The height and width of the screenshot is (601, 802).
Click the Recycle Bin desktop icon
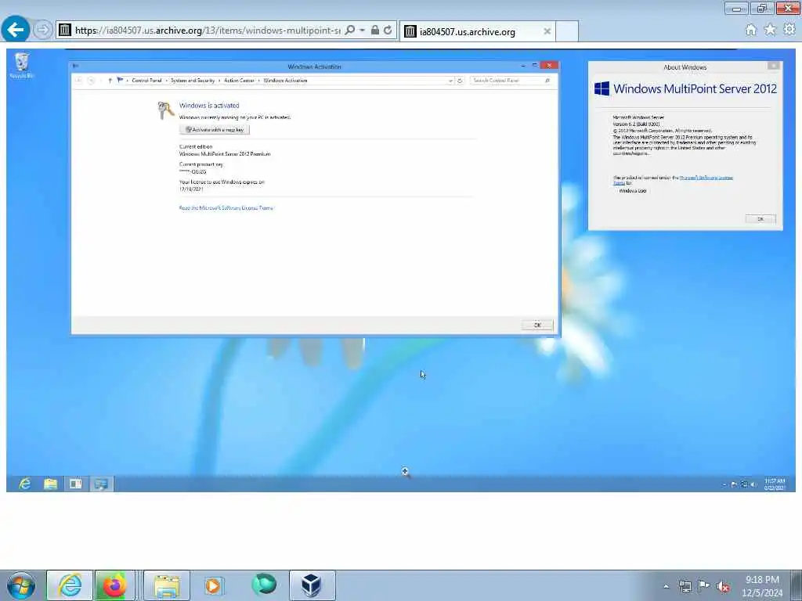pos(21,66)
